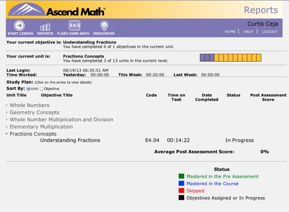
Task: Go to the HOME page link
Action: tap(230, 32)
